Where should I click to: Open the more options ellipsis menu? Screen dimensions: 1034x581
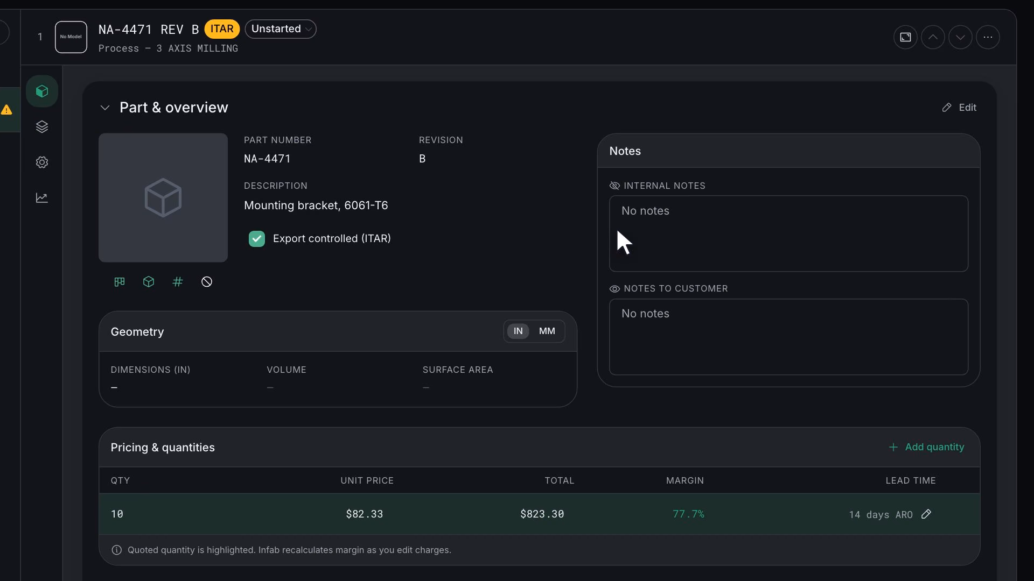988,37
